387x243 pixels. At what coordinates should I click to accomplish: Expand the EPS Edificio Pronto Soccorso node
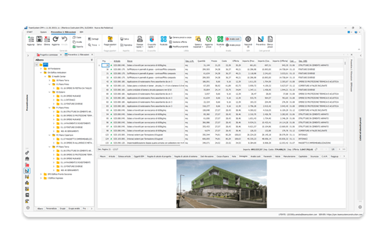point(41,174)
